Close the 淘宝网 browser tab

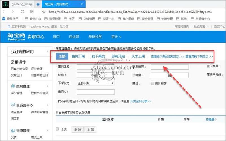[x=82, y=4]
